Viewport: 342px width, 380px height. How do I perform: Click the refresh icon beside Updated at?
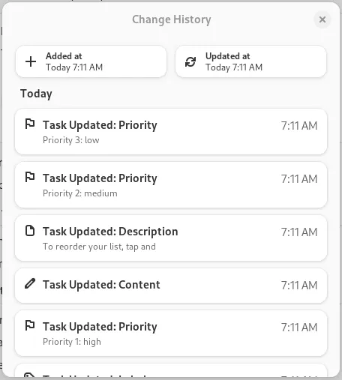pos(190,61)
